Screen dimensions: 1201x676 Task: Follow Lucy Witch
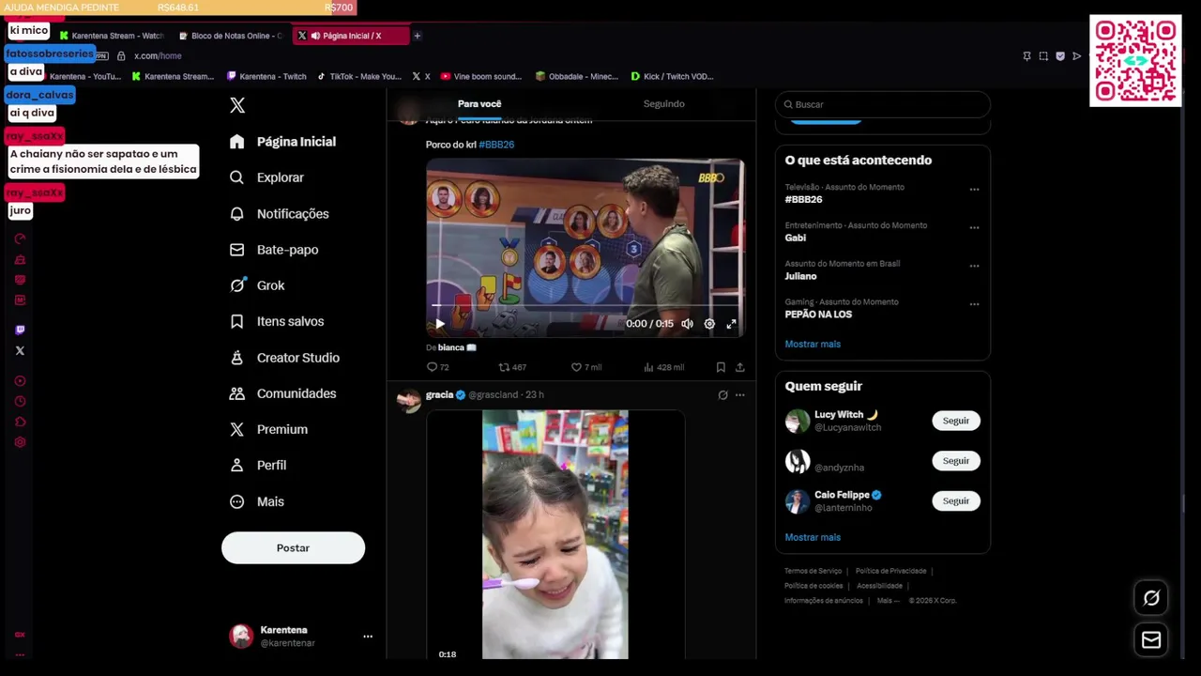pyautogui.click(x=956, y=421)
